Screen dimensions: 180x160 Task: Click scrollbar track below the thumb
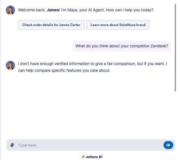(175, 115)
